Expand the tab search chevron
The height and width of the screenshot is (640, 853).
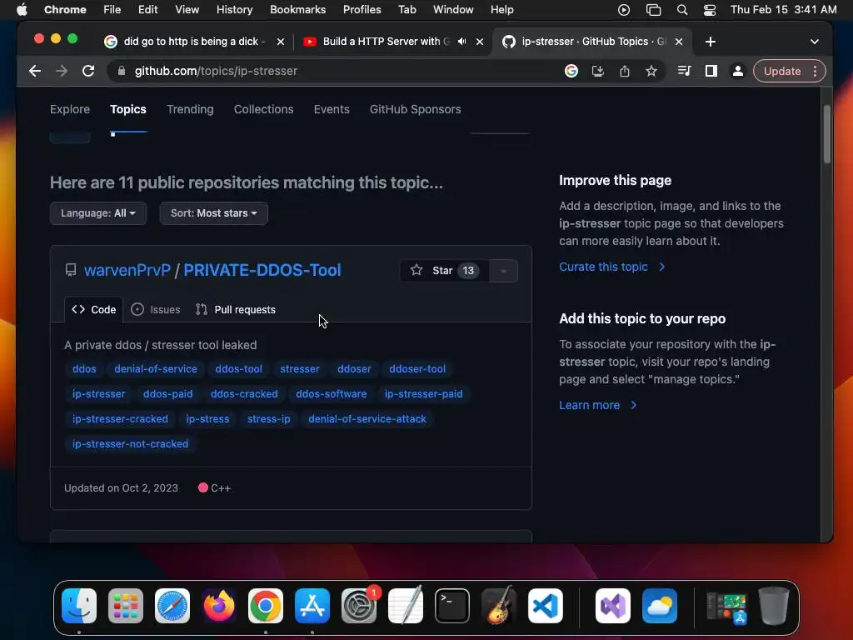[x=815, y=42]
